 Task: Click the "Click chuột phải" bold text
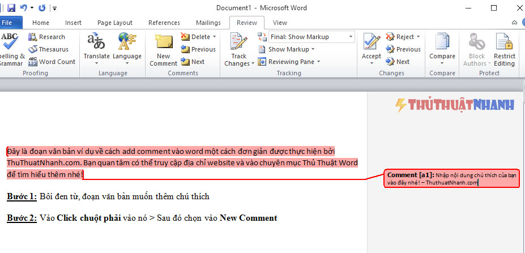click(x=89, y=218)
